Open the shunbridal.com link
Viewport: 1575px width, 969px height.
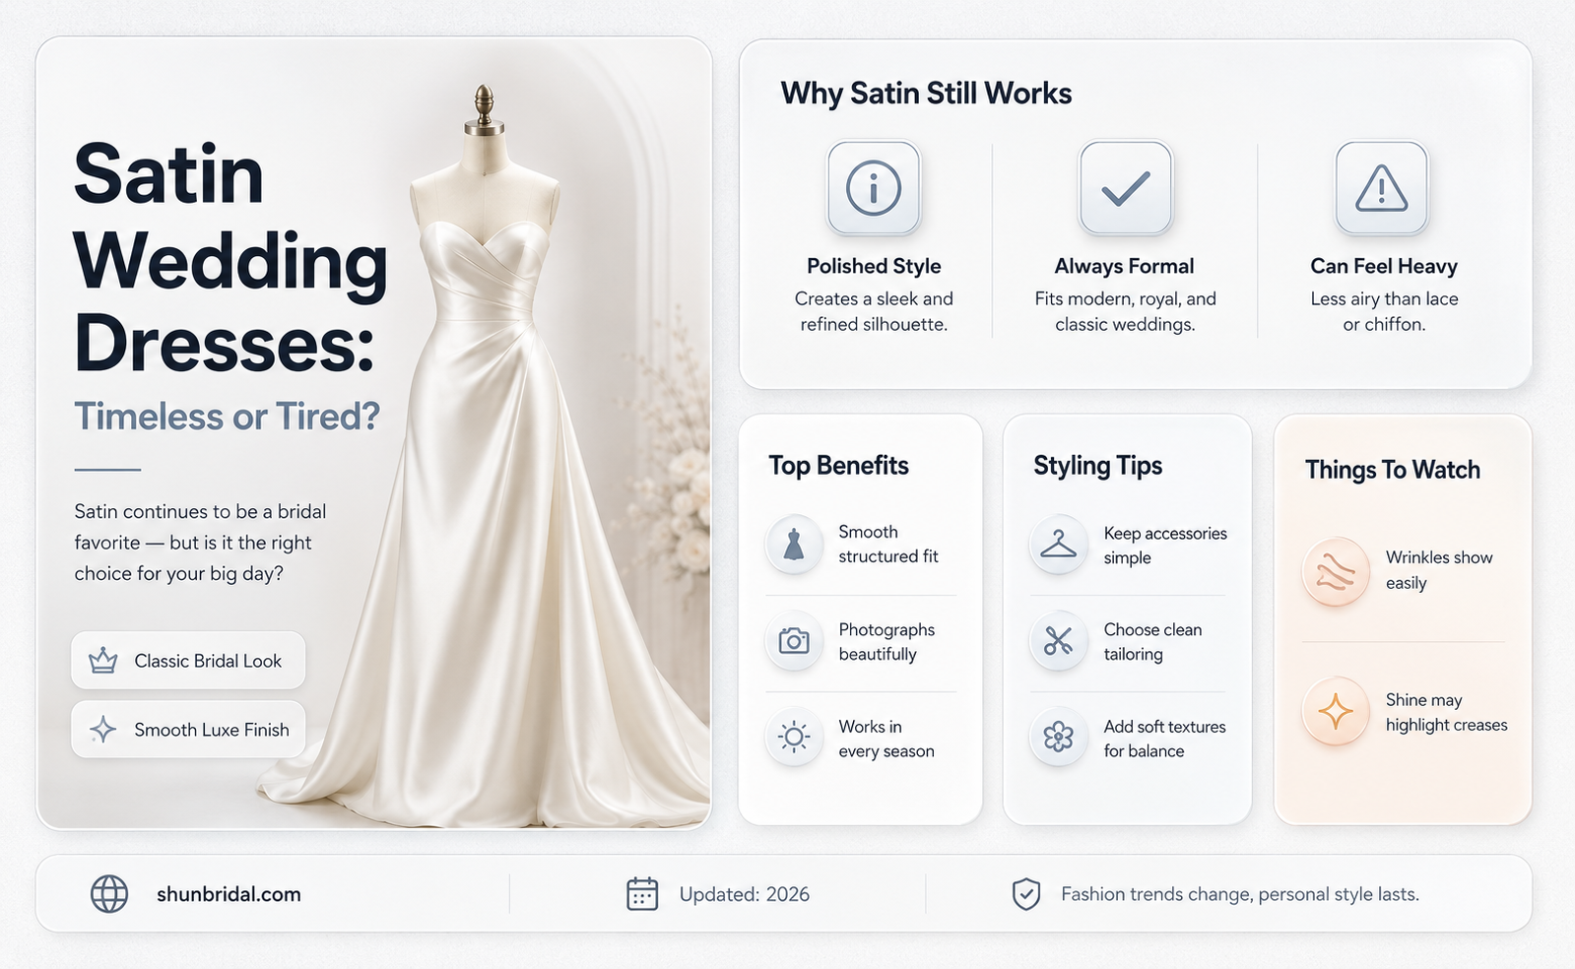click(x=229, y=894)
